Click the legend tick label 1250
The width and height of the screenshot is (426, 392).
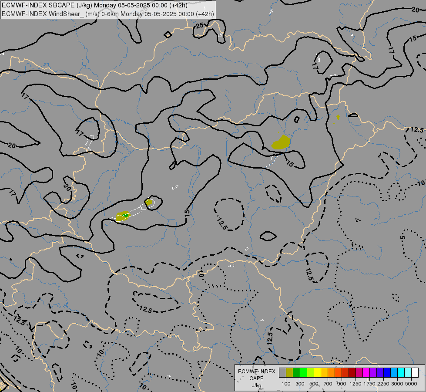[x=356, y=384]
